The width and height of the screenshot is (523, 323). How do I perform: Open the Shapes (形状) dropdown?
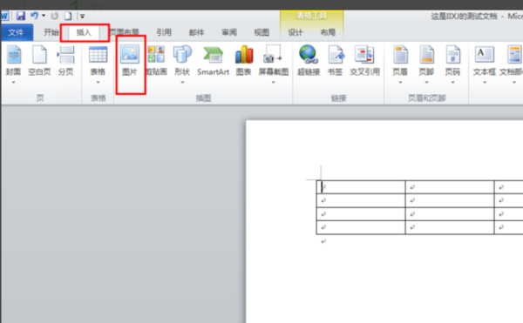click(182, 82)
